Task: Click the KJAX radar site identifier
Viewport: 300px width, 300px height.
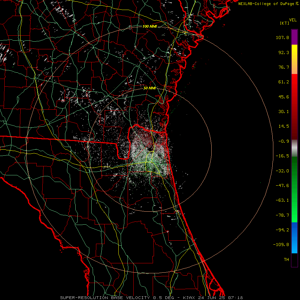Action: pos(189,298)
